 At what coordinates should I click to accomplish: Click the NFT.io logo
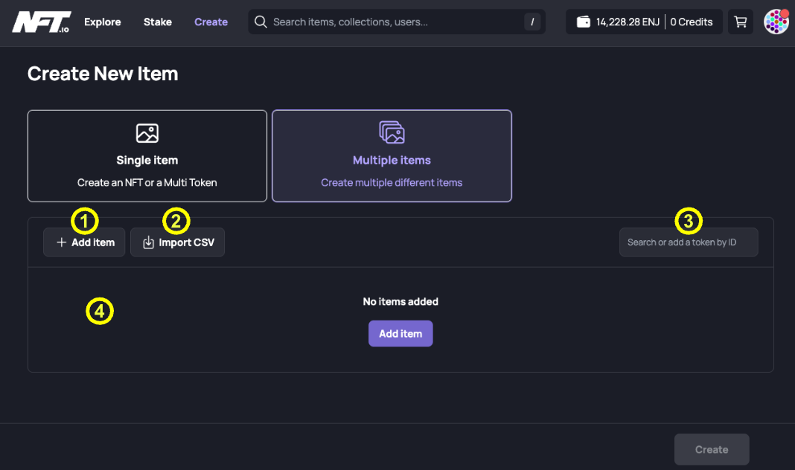tap(40, 22)
